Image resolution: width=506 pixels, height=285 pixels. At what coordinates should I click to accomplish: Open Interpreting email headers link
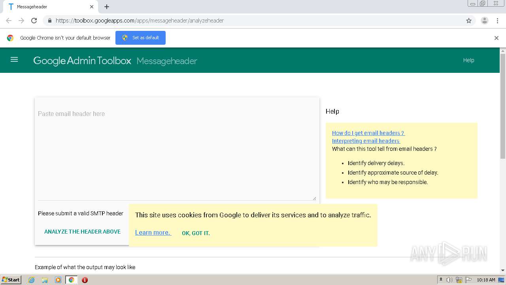[x=366, y=141]
